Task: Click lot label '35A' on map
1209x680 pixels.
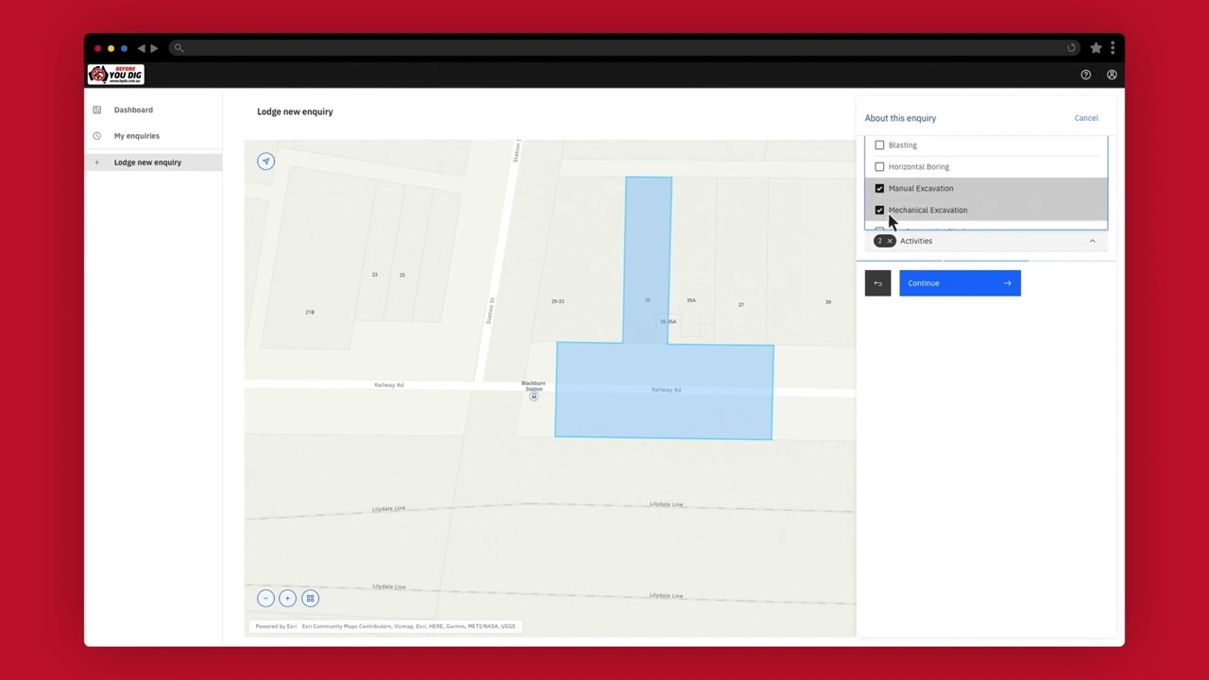Action: point(691,300)
